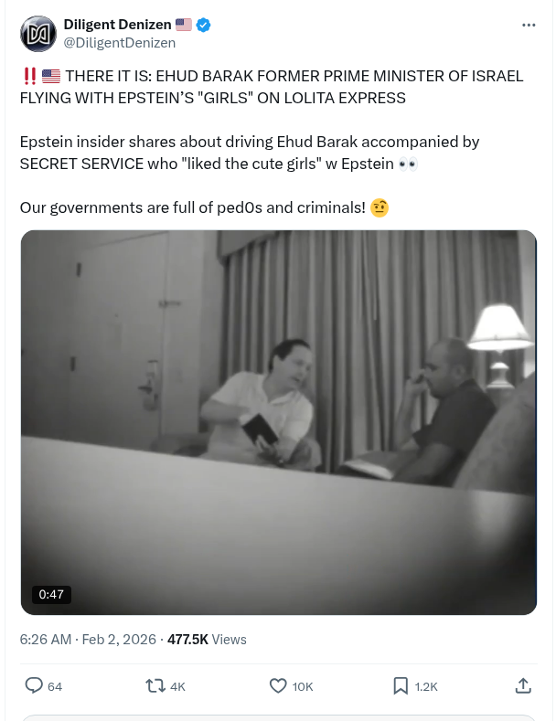Screen dimensions: 556x721
Task: Click the US flag emoji beside the name
Action: click(x=183, y=25)
